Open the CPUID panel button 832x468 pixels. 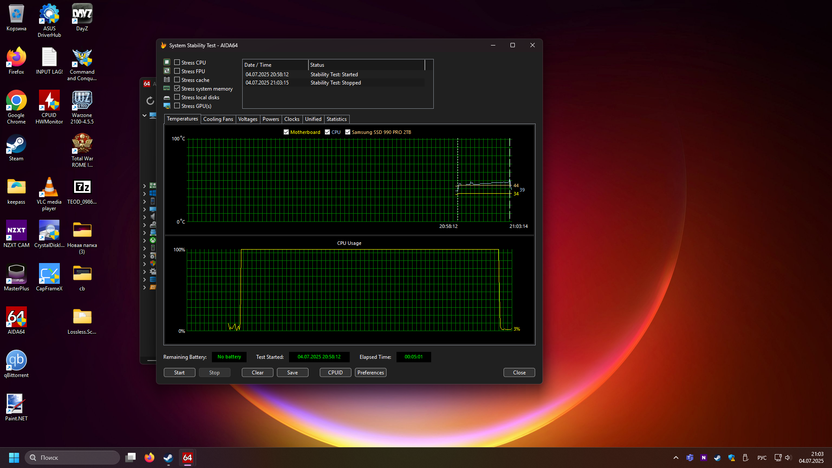pos(335,373)
